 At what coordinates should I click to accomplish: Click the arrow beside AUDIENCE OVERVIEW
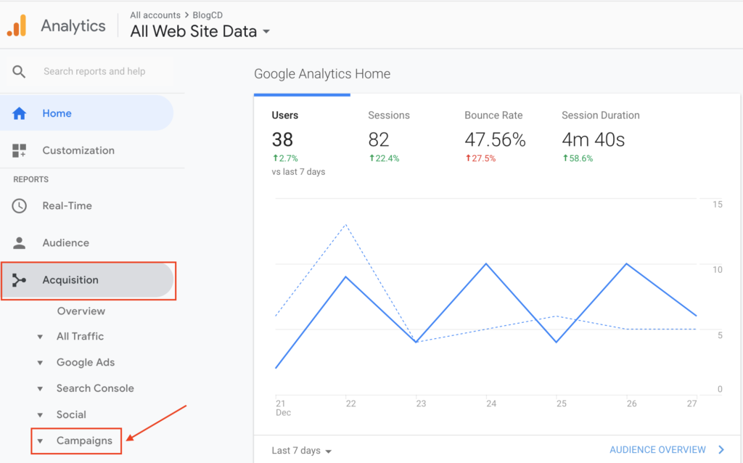coord(721,450)
